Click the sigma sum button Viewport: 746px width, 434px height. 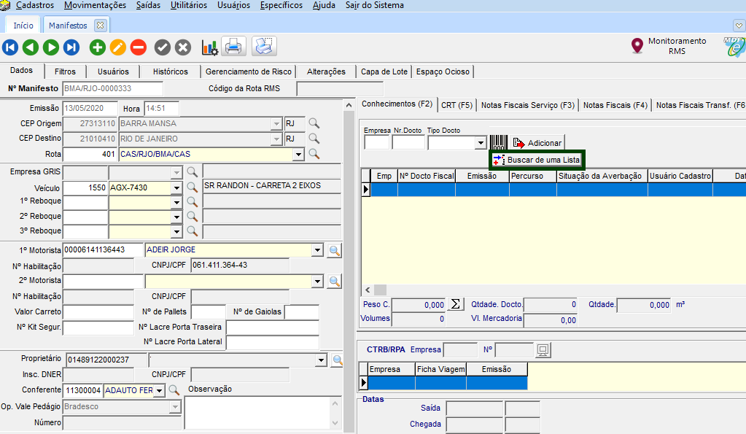[456, 304]
